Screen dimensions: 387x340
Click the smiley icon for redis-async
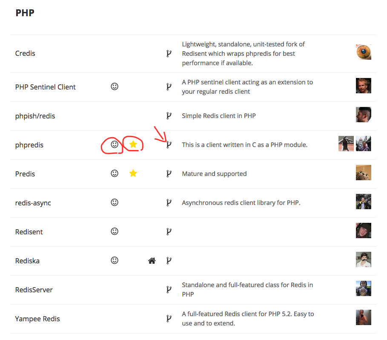(115, 202)
